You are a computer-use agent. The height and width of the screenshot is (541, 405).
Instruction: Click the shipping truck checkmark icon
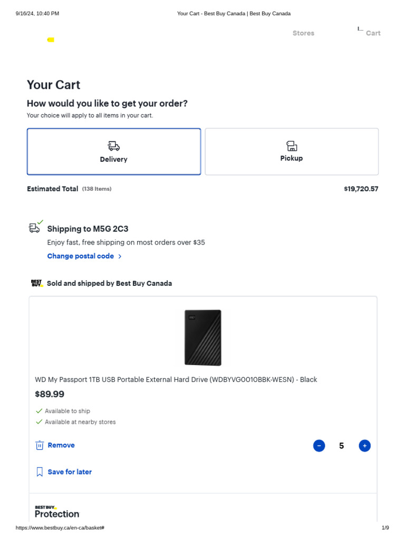35,227
